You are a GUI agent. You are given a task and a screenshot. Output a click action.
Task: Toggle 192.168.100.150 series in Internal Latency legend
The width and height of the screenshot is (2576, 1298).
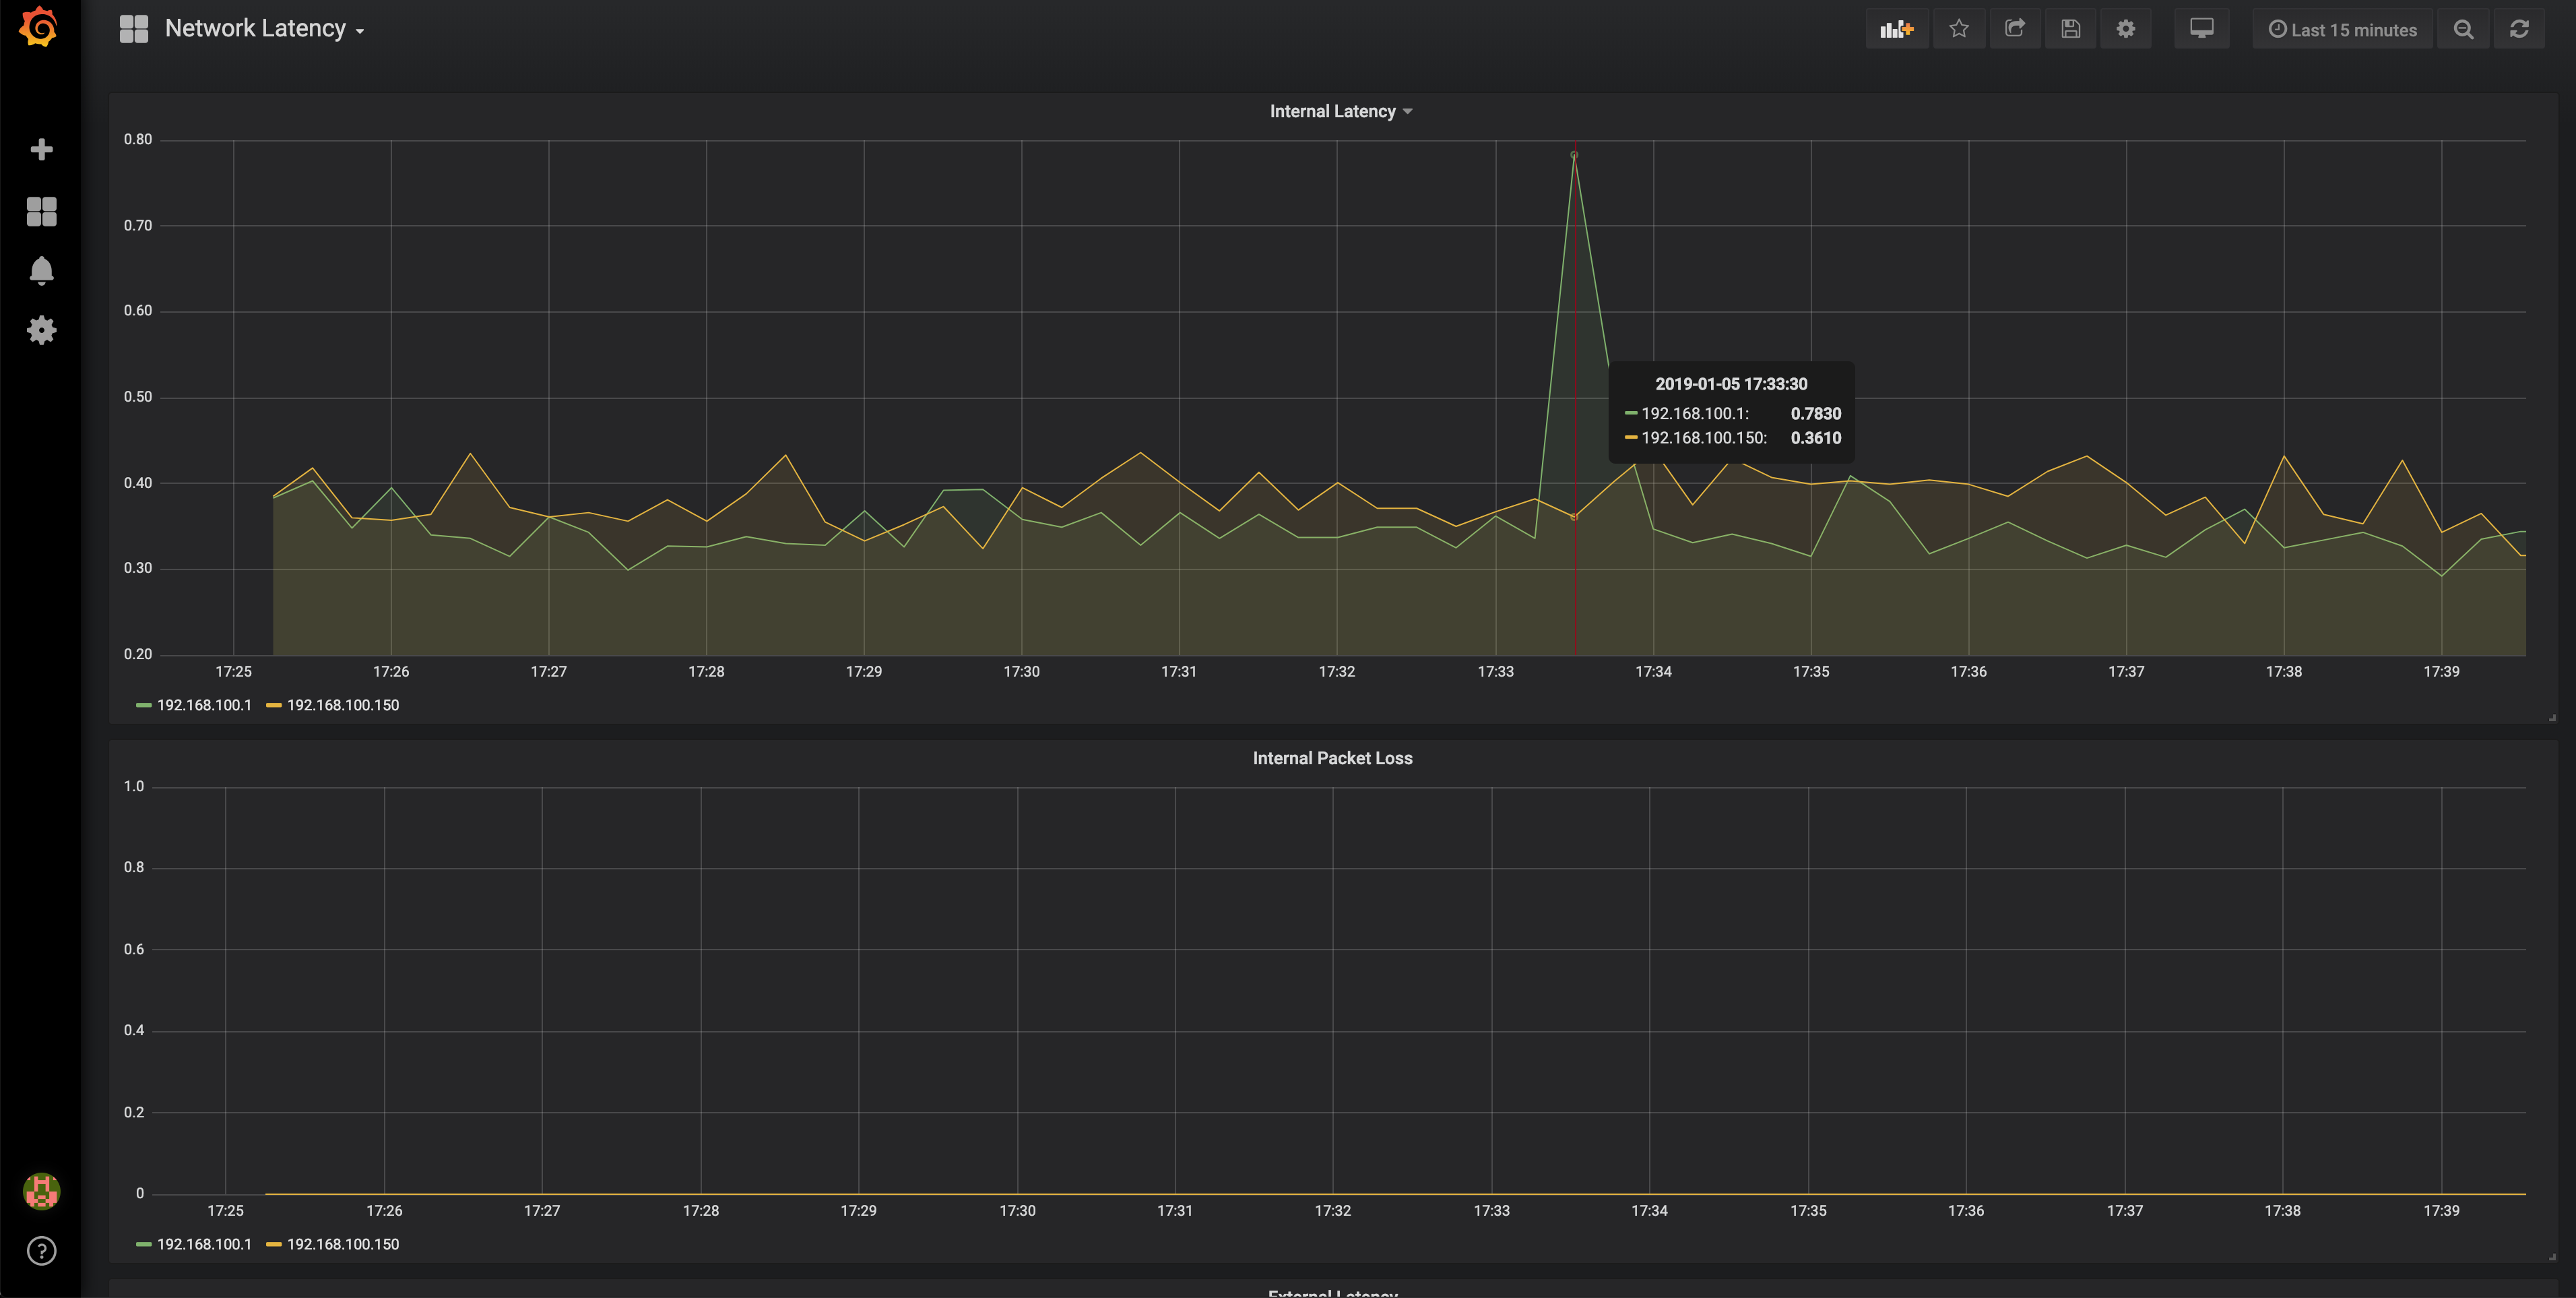pyautogui.click(x=343, y=706)
